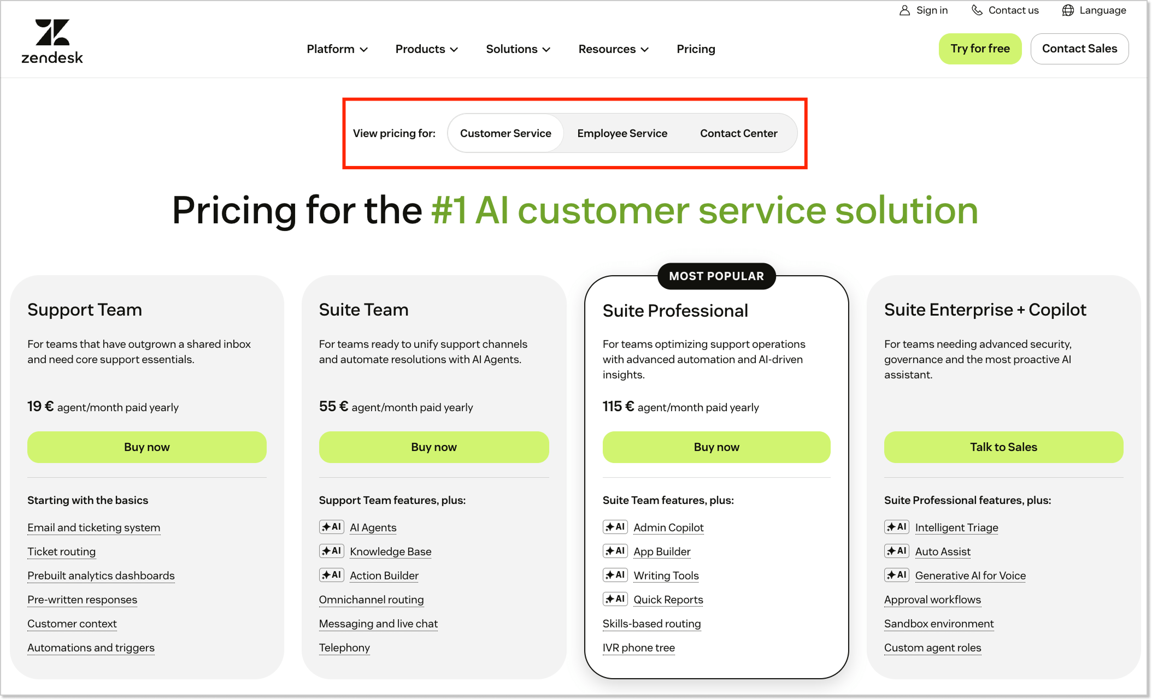Click the AI badge beside Knowledge Base
This screenshot has width=1152, height=700.
pyautogui.click(x=332, y=551)
